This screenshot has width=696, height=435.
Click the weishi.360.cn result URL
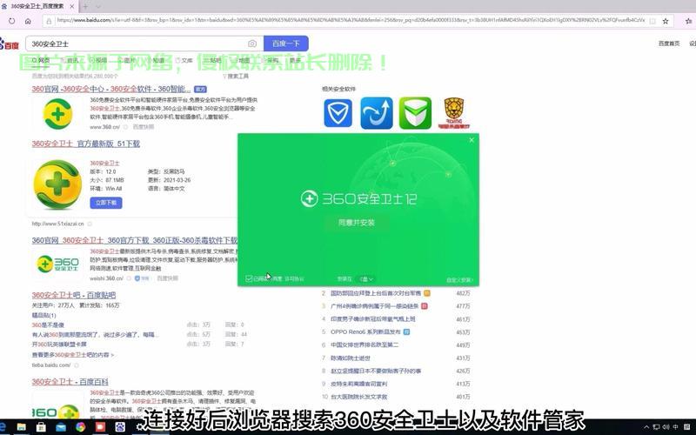tap(106, 278)
